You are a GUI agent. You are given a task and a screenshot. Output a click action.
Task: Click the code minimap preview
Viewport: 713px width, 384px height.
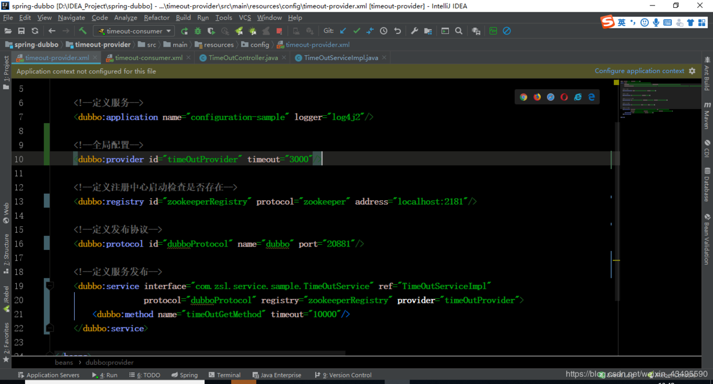click(x=660, y=99)
